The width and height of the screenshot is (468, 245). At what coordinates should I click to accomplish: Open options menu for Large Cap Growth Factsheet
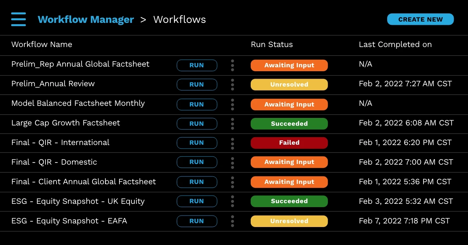coord(232,124)
